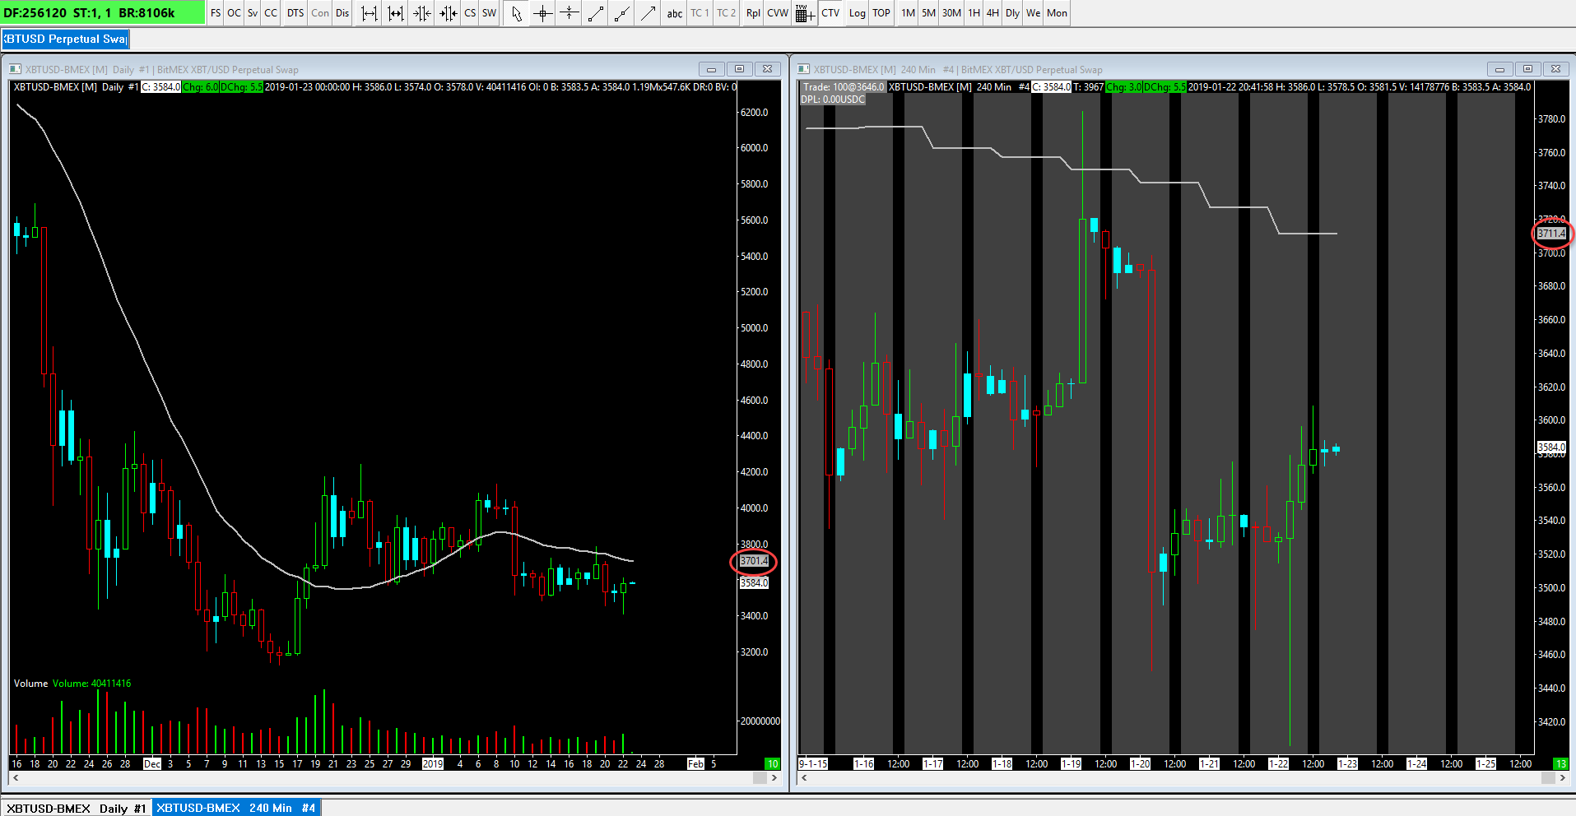Set chart period to 30M

click(951, 13)
